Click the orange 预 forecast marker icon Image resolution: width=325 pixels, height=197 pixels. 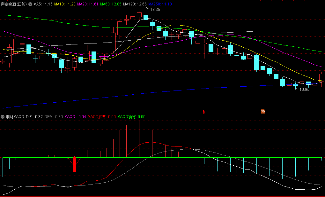coord(263,111)
